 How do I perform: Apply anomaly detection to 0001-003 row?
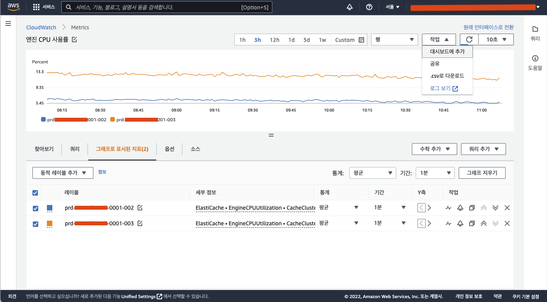[x=448, y=223]
